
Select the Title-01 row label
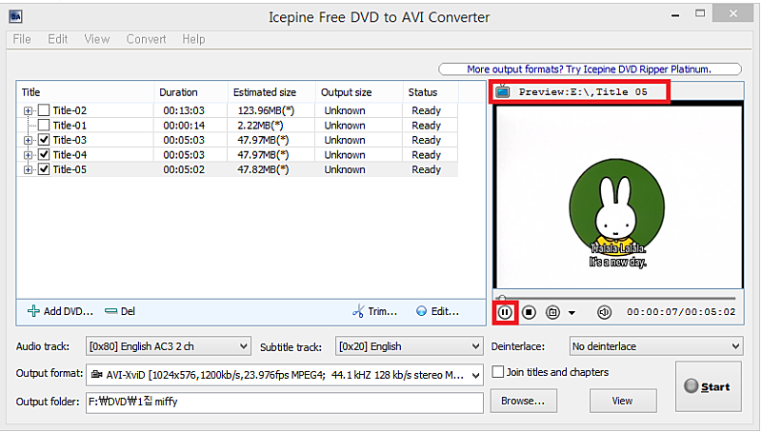(70, 126)
